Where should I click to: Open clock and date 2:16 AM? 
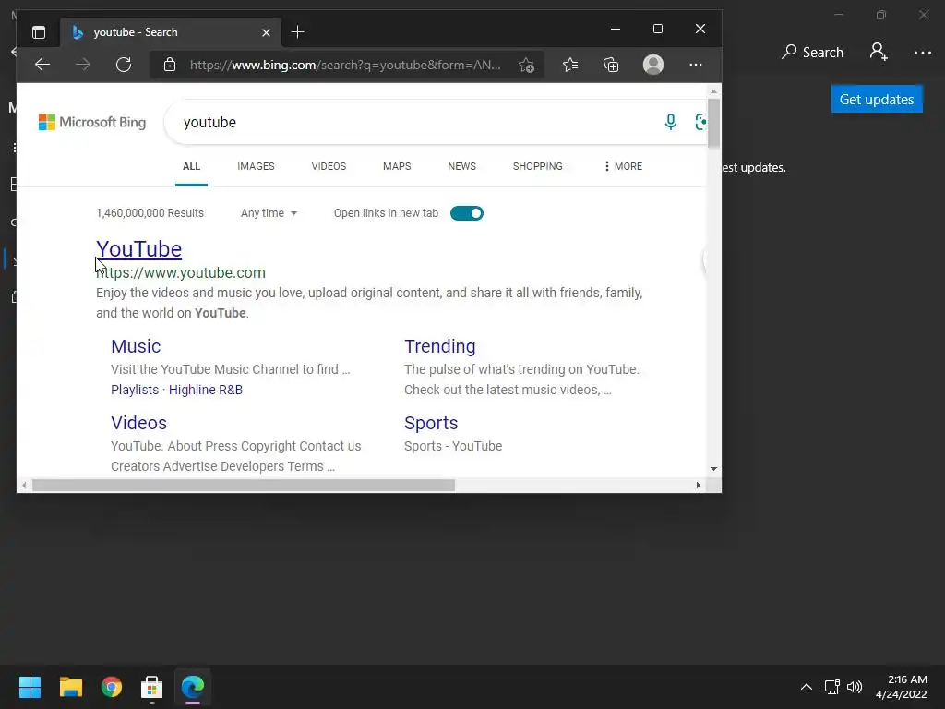coord(901,687)
